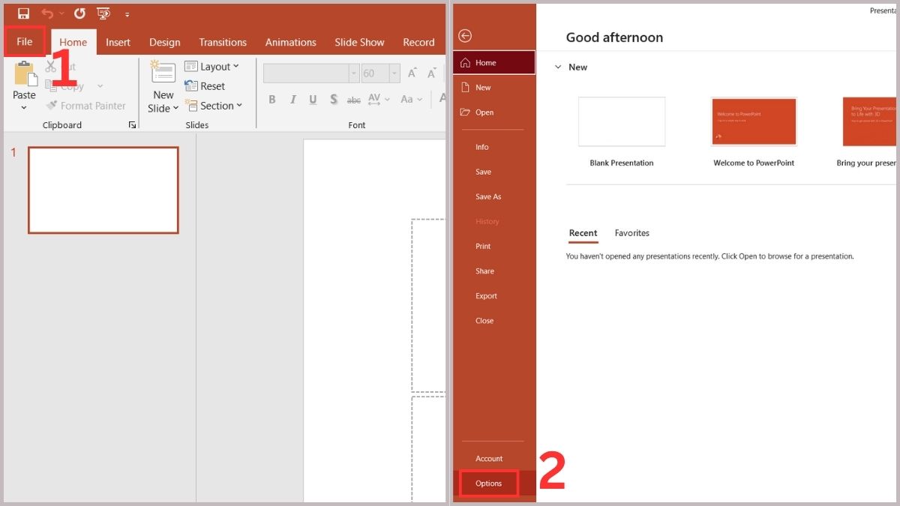Switch to the Insert ribbon tab
The width and height of the screenshot is (900, 506).
tap(118, 42)
